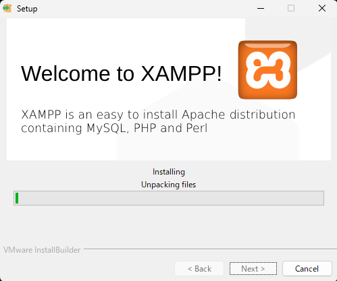
Task: Go to previous step with Back button
Action: (199, 269)
